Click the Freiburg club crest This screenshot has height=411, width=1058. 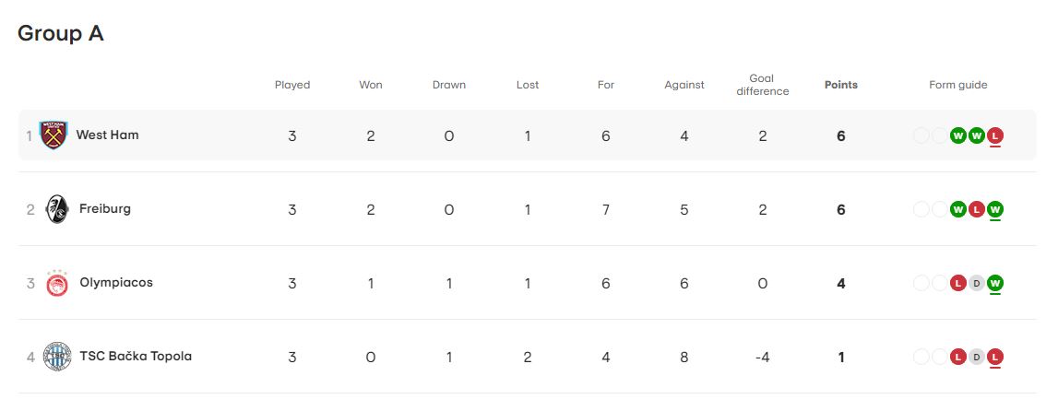click(56, 209)
